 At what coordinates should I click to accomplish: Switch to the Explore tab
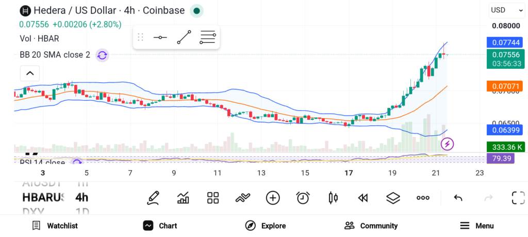[266, 226]
